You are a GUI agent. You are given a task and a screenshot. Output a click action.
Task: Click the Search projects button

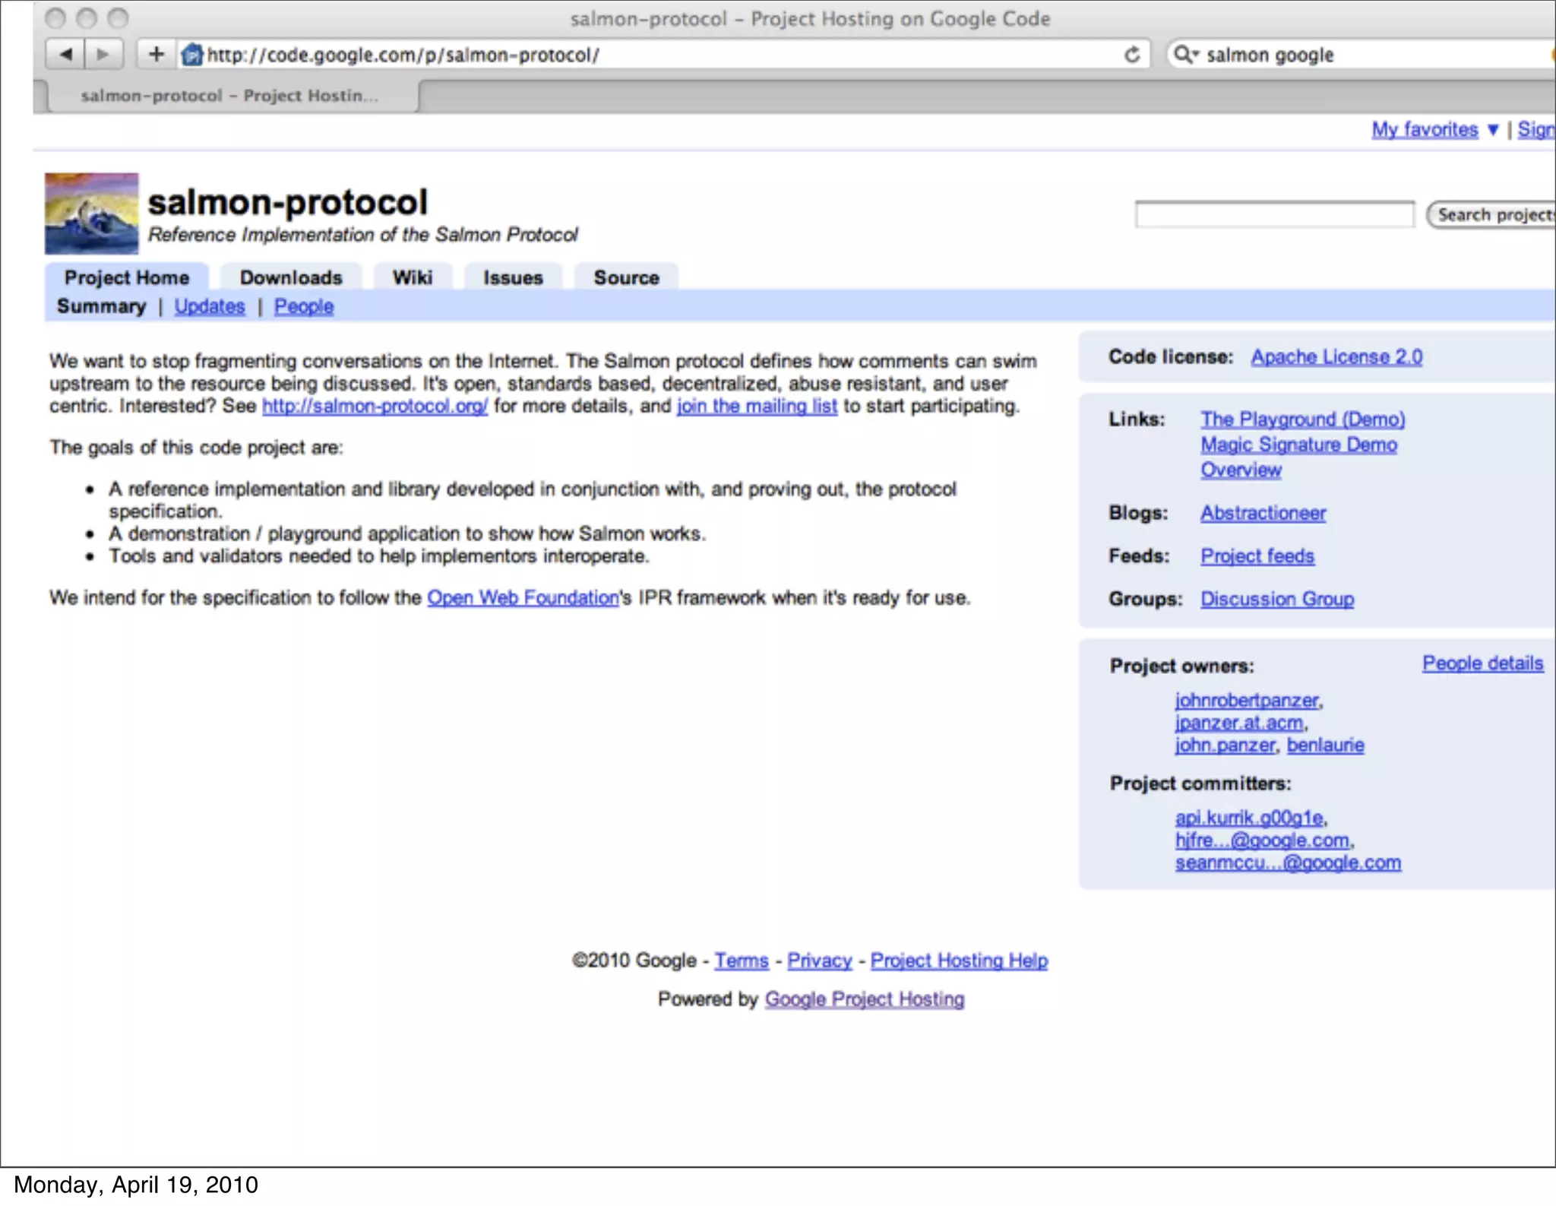click(1493, 215)
